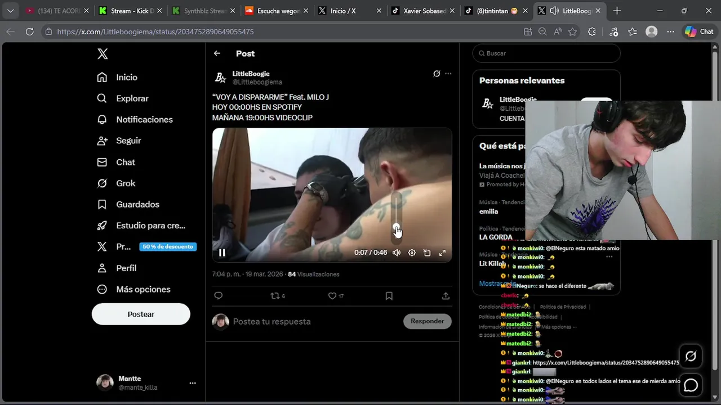The image size is (721, 405).
Task: Click the Más opciones circle icon
Action: pos(102,289)
